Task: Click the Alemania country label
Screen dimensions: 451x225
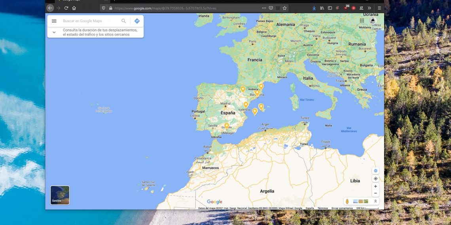Action: [x=286, y=25]
